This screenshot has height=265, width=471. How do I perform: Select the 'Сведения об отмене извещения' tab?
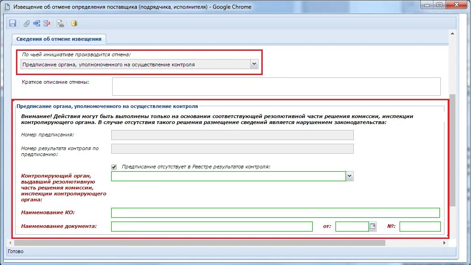[x=59, y=39]
